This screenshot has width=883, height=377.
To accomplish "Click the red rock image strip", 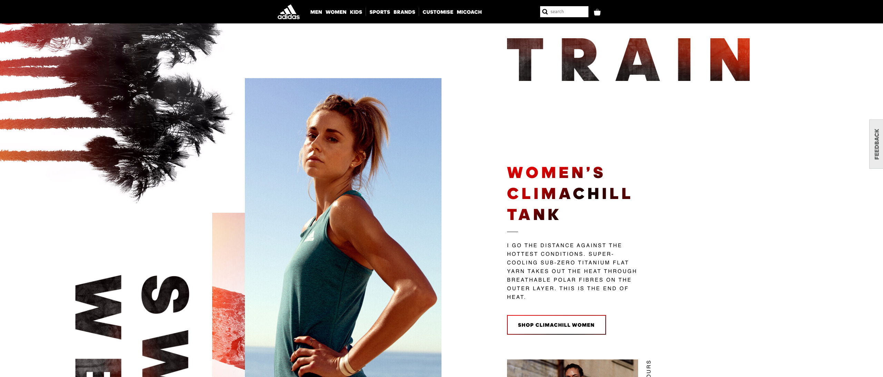I will 228,295.
